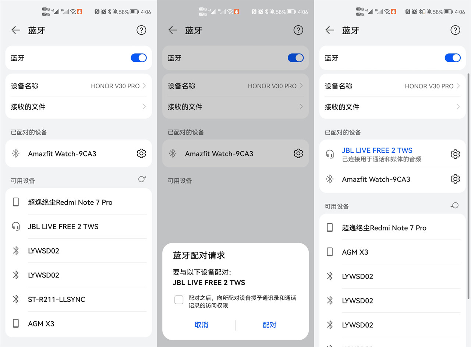Tap phone icon beside 超逸绝尘Redmi Note 7 Pro, right screen
The width and height of the screenshot is (471, 347).
click(x=330, y=228)
